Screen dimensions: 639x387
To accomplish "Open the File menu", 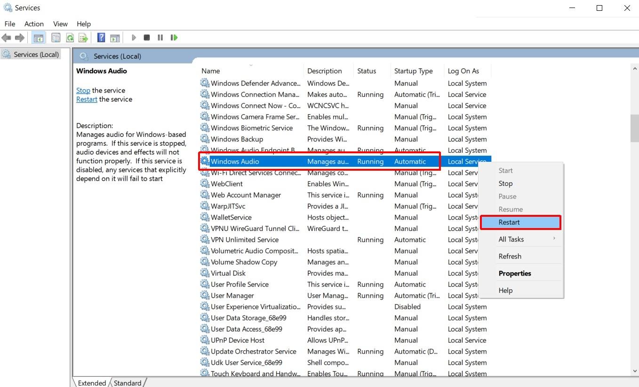I will pos(10,24).
